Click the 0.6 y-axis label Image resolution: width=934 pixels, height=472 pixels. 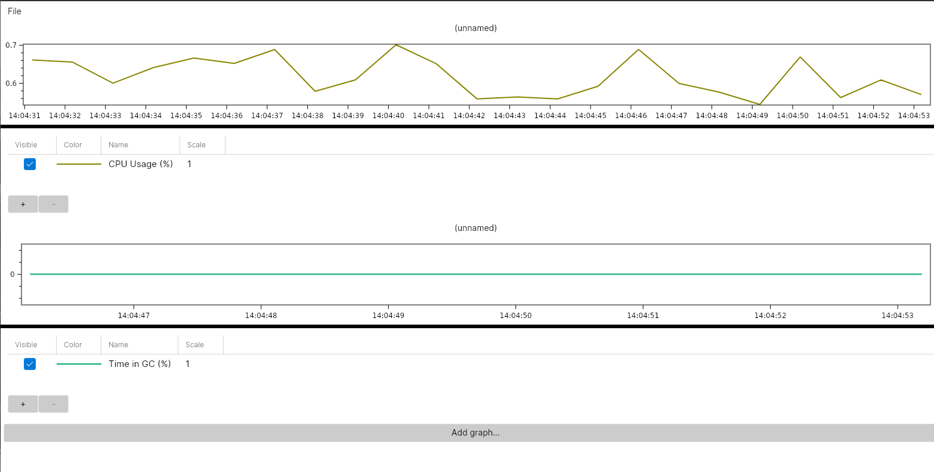[11, 84]
